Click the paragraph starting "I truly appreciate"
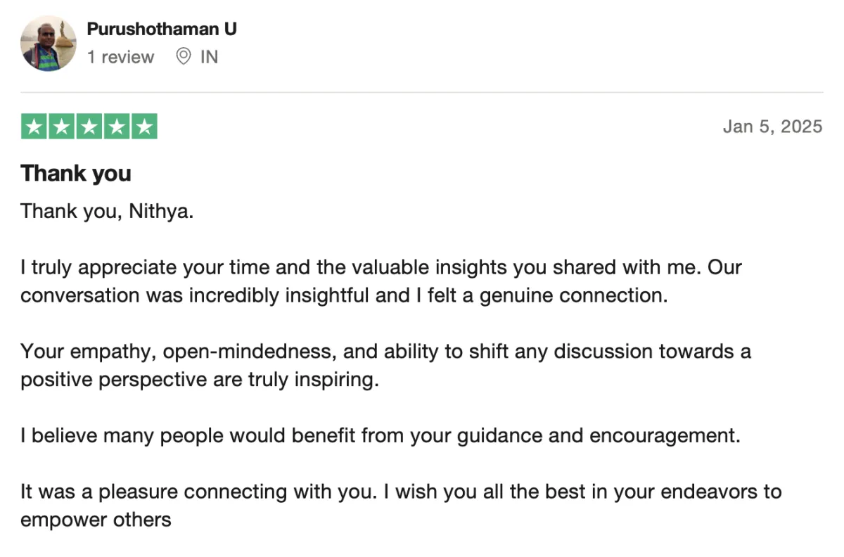The image size is (844, 557). pyautogui.click(x=381, y=267)
